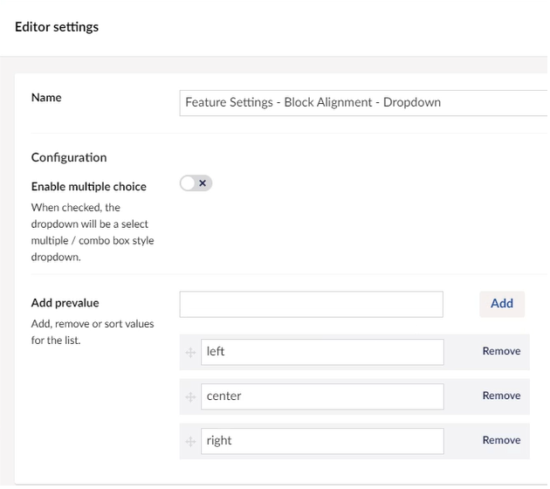
Task: Click the move handle beside the right prevalue
Action: tap(191, 441)
